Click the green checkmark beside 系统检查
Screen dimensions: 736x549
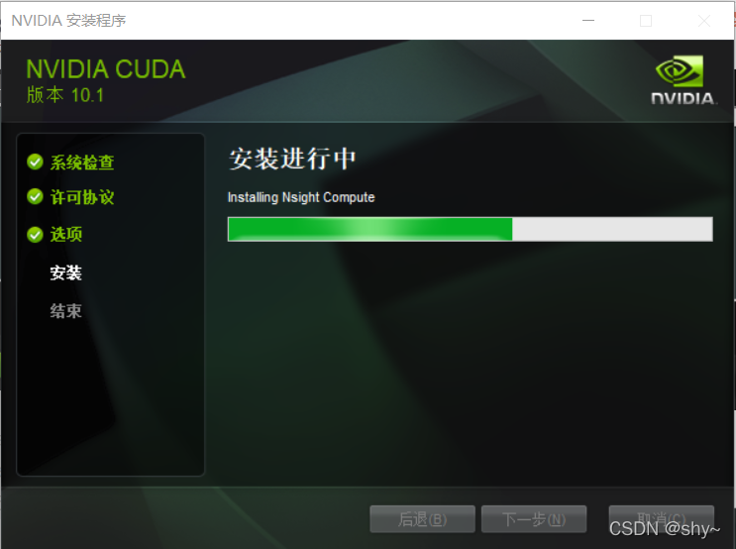pyautogui.click(x=36, y=162)
